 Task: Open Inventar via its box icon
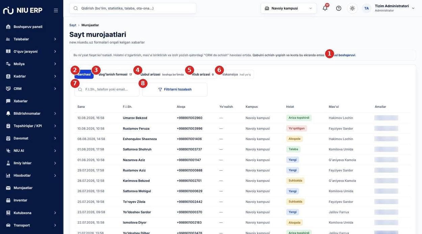click(x=8, y=200)
